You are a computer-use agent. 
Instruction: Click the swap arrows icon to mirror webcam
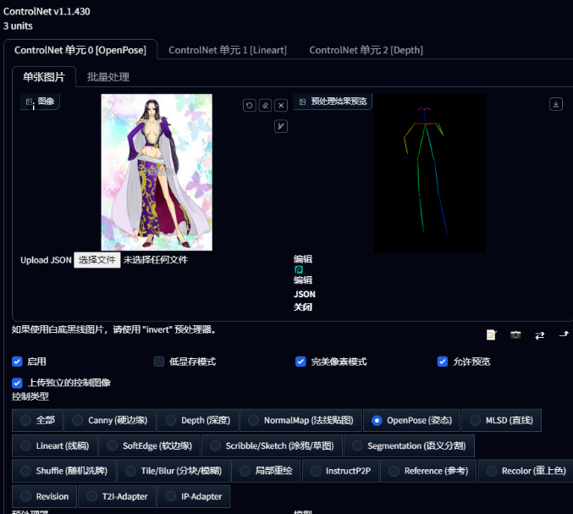coord(540,335)
